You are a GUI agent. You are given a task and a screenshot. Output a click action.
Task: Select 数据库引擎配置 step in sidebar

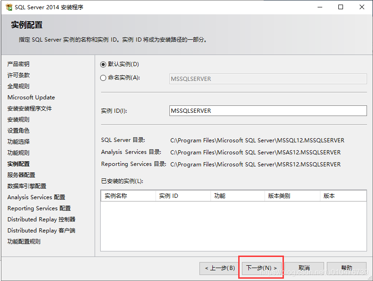pos(27,186)
